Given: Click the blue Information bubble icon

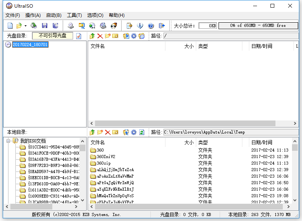Looking at the screenshot, I should 140,26.
